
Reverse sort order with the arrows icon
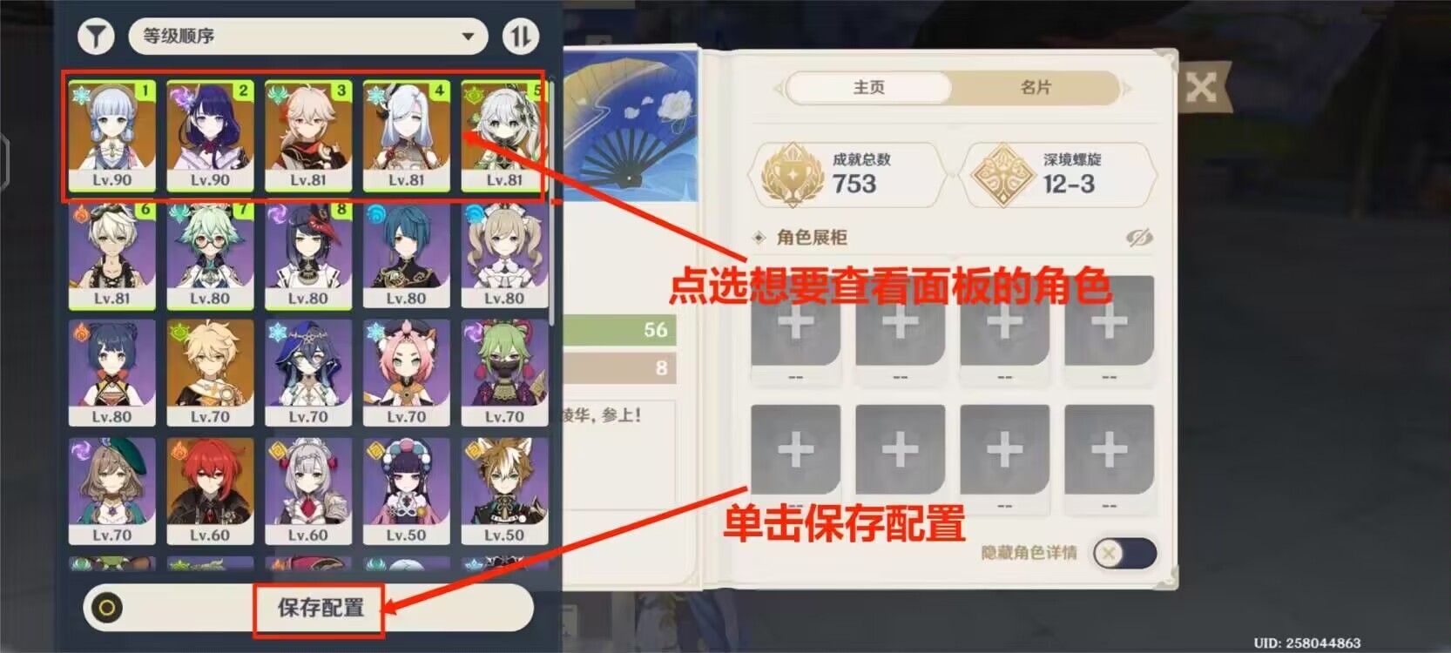pos(520,36)
